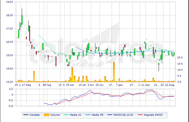
Task: Click the 7 gen date label
Action: pyautogui.click(x=119, y=85)
